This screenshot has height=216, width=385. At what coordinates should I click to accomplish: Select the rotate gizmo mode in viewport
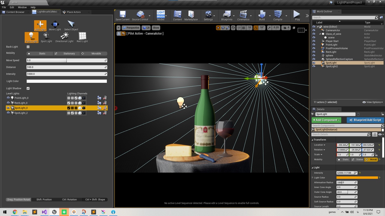[223, 28]
